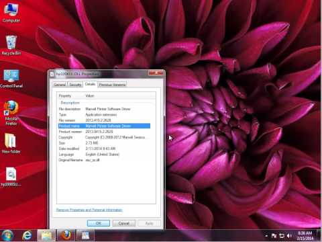Open the network tray icon
322x242 pixels.
[x=282, y=236]
